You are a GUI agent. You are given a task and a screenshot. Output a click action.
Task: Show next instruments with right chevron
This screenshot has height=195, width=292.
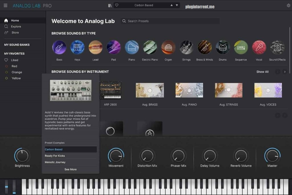pos(285,72)
